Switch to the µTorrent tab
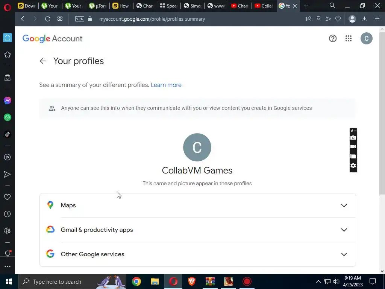 [x=98, y=6]
